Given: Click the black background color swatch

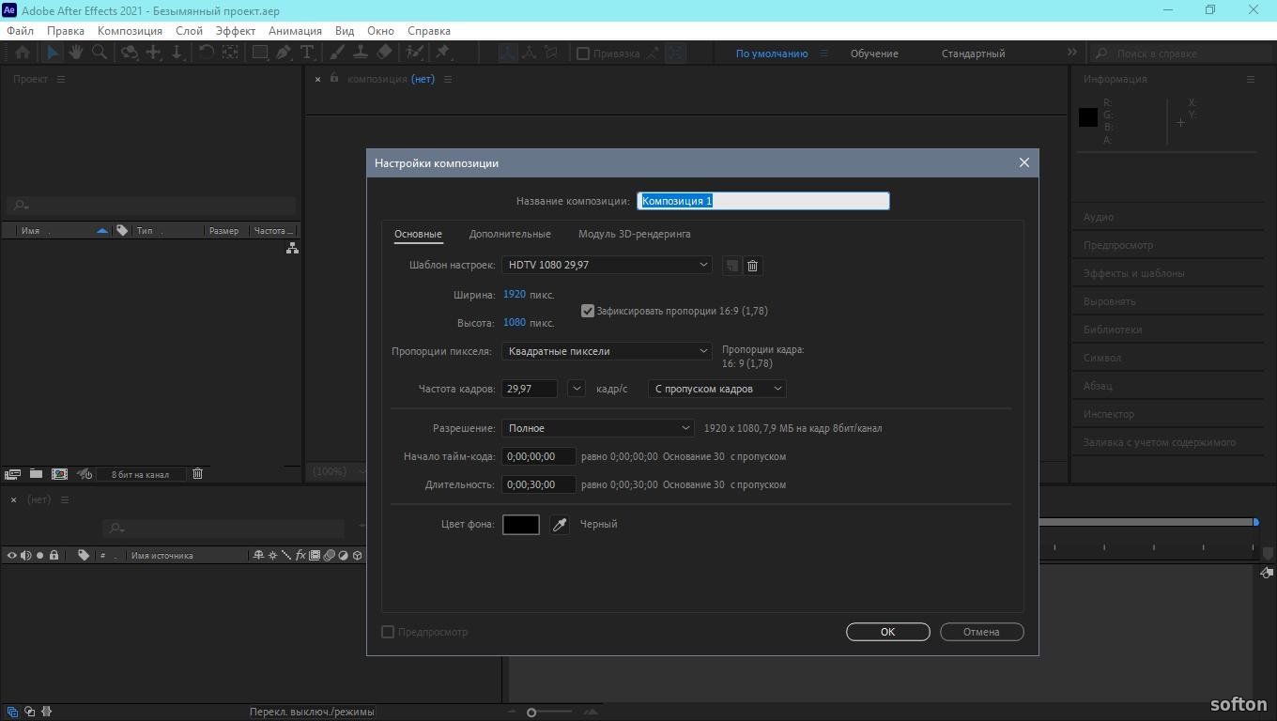Looking at the screenshot, I should pos(521,525).
